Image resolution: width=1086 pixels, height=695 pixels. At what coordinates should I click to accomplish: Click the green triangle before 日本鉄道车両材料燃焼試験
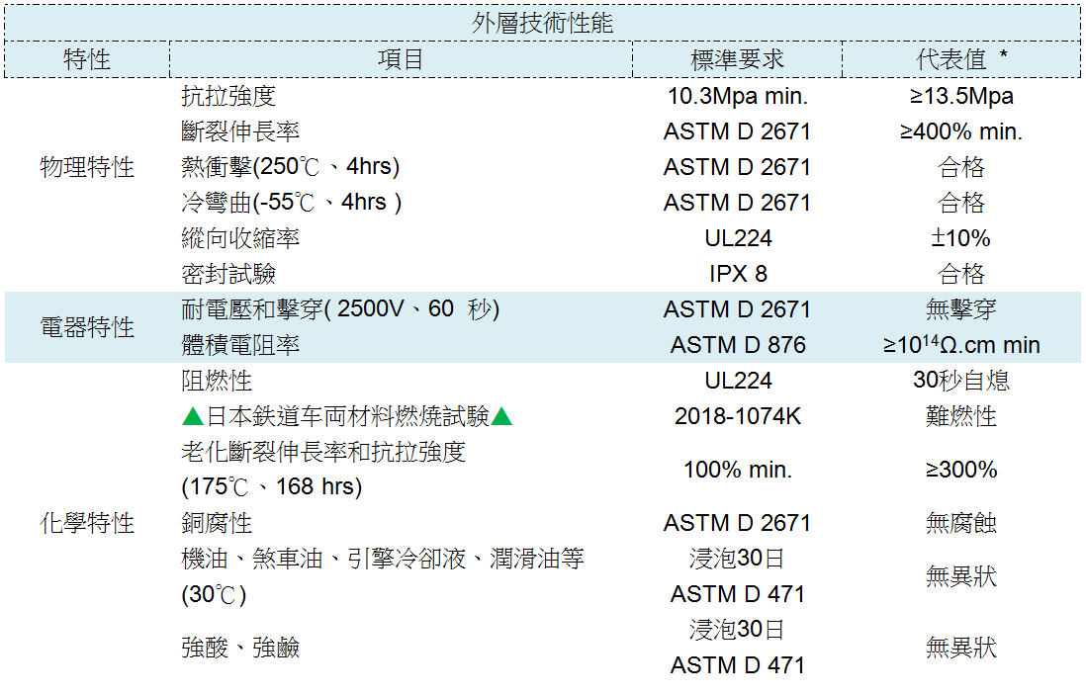pos(193,417)
